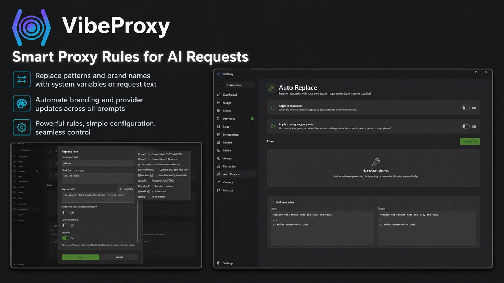Open the VibeProxy selector with the green dot

pos(239,85)
